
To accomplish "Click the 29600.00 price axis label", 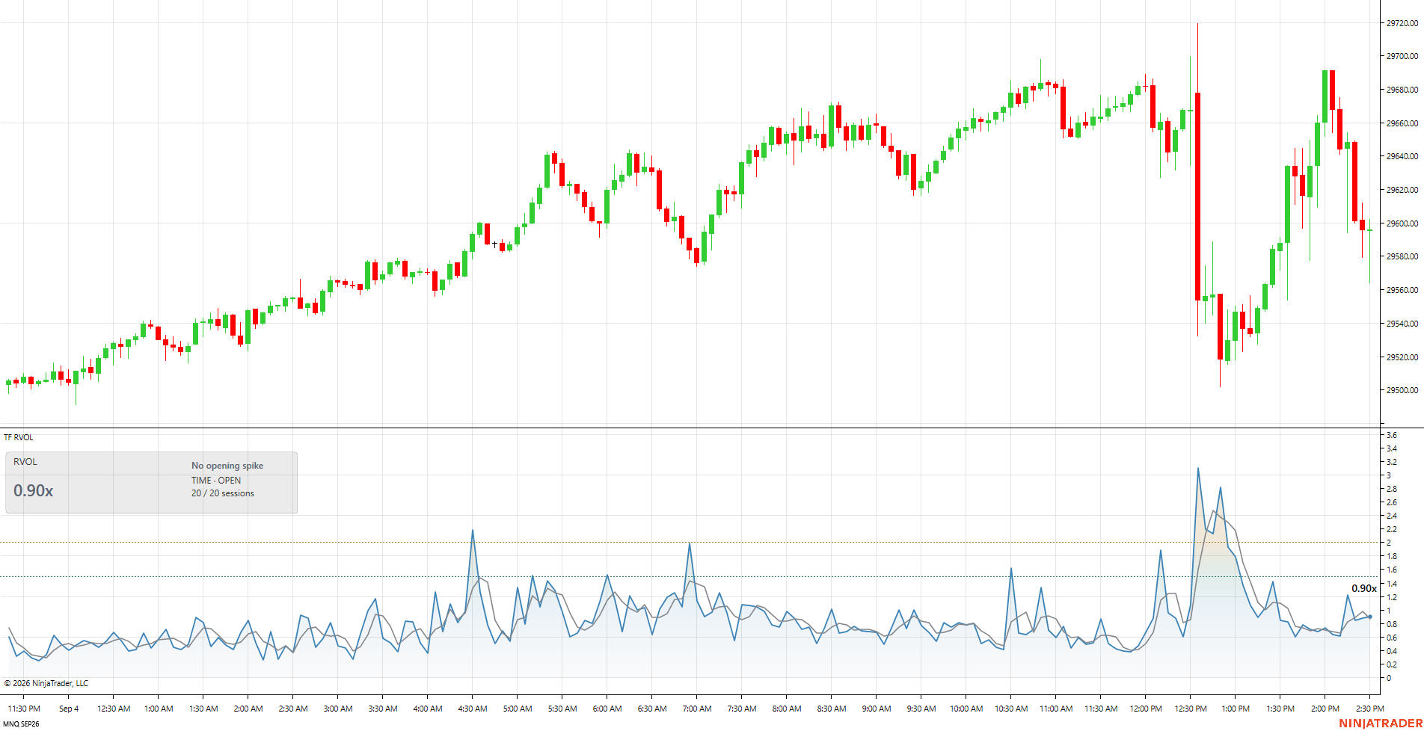I will click(x=1402, y=223).
